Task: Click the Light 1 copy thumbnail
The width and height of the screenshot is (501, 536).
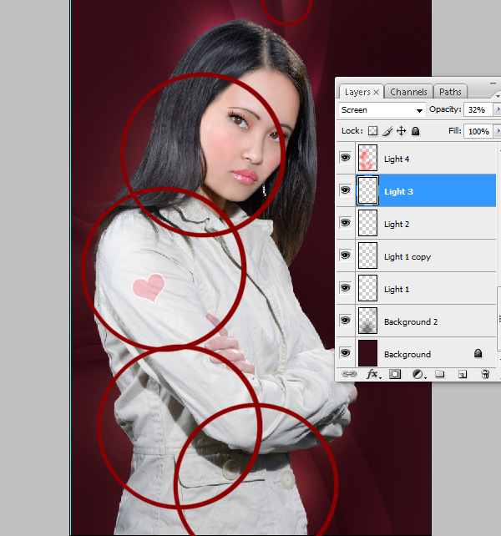Action: 367,255
